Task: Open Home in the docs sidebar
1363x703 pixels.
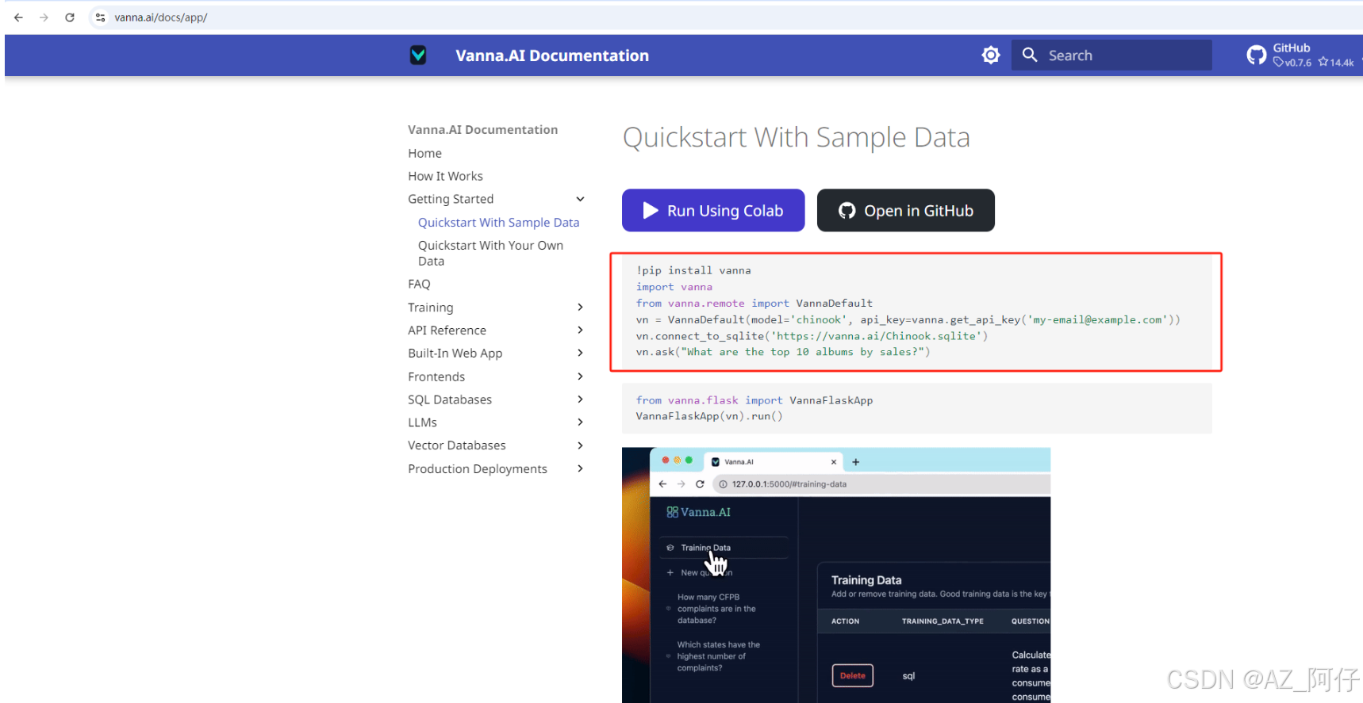Action: tap(424, 153)
